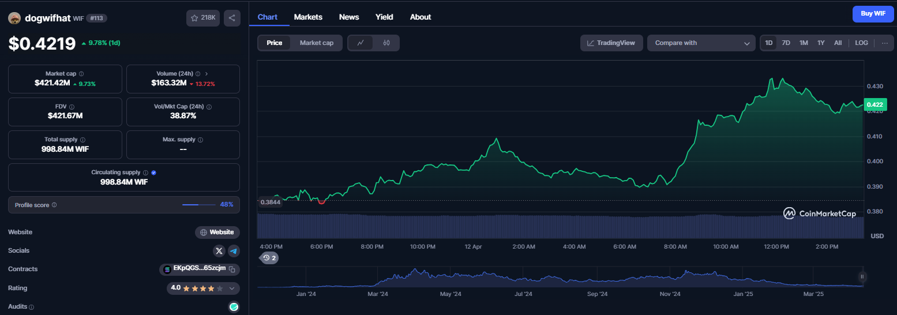Open the audits badge icon
Screen dimensions: 897x315
coord(234,307)
